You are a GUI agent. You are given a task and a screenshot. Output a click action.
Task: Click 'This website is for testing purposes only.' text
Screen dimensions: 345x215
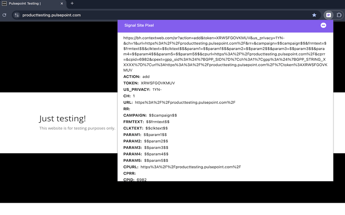[77, 128]
